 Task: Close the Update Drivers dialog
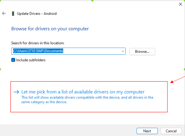(x=180, y=4)
